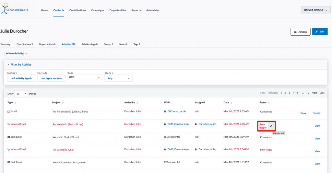Click the New Activity button

point(15,53)
